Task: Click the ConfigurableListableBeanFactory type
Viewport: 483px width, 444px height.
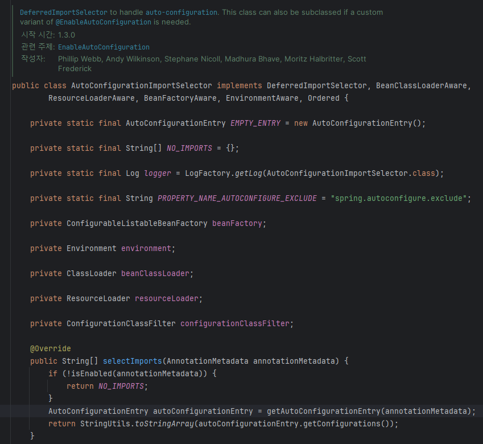Action: tap(137, 223)
